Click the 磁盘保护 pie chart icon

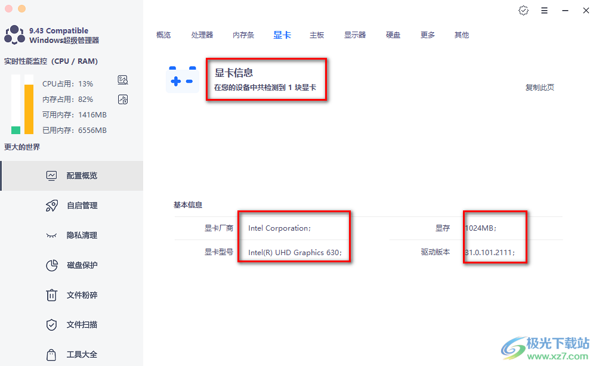pyautogui.click(x=52, y=265)
